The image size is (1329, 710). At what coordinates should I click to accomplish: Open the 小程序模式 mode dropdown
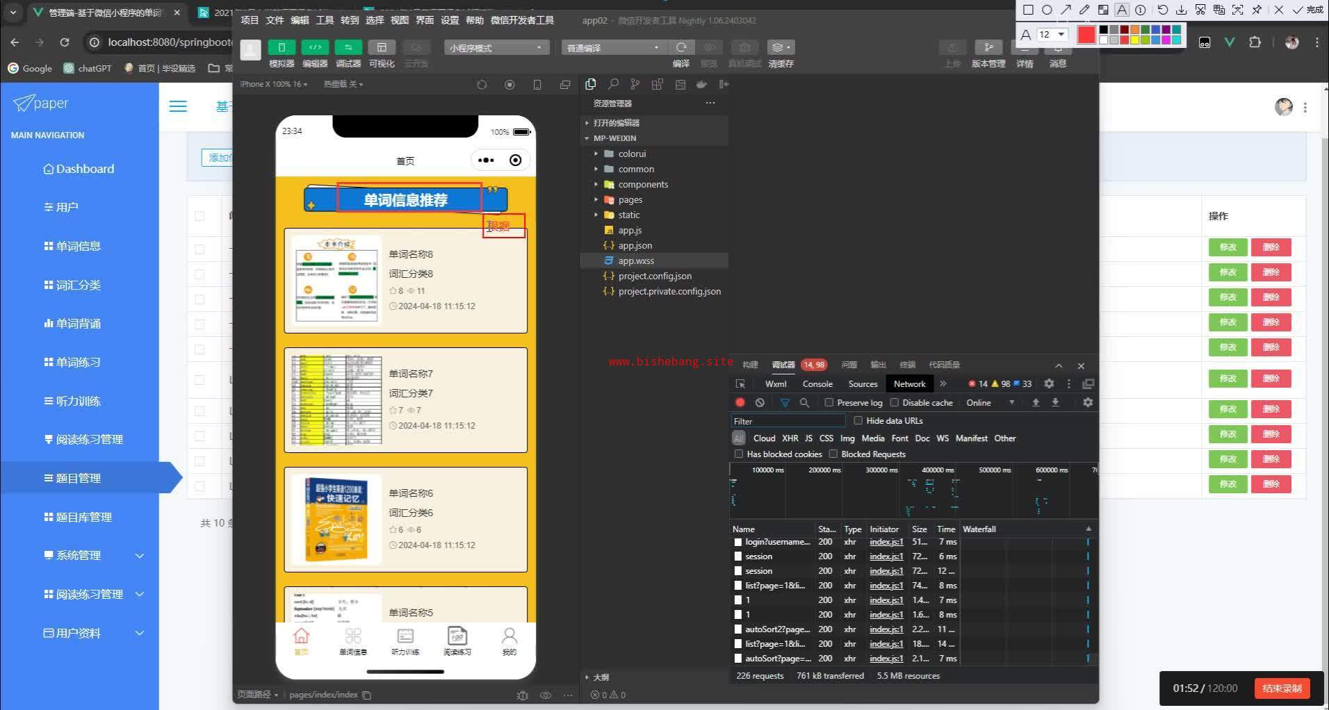point(496,48)
